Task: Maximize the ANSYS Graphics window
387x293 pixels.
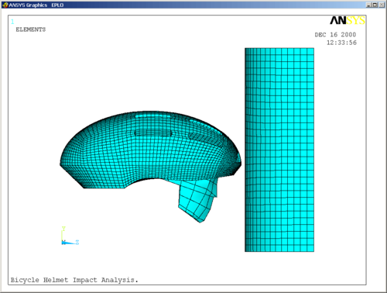Action: click(x=375, y=5)
